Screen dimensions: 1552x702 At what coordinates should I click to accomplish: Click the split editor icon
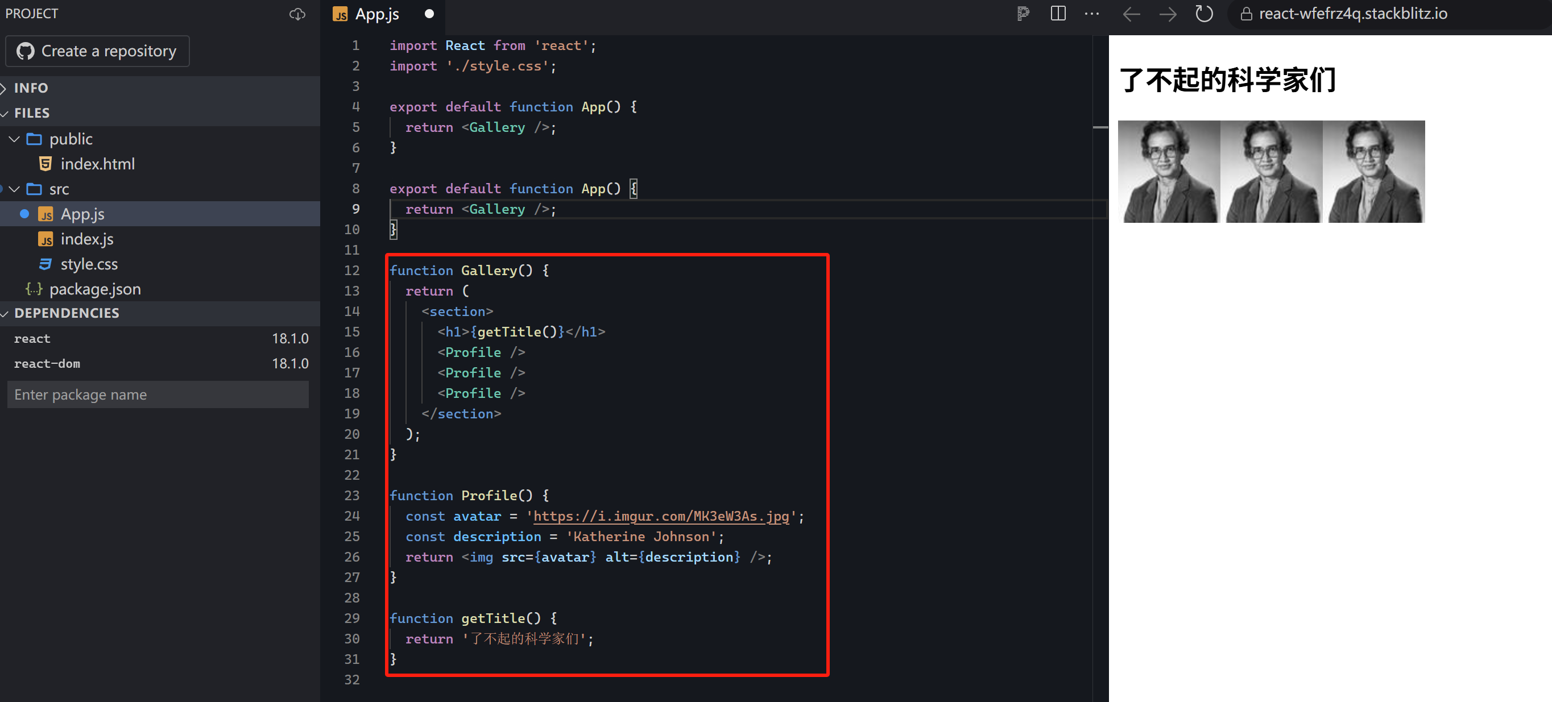pos(1058,14)
